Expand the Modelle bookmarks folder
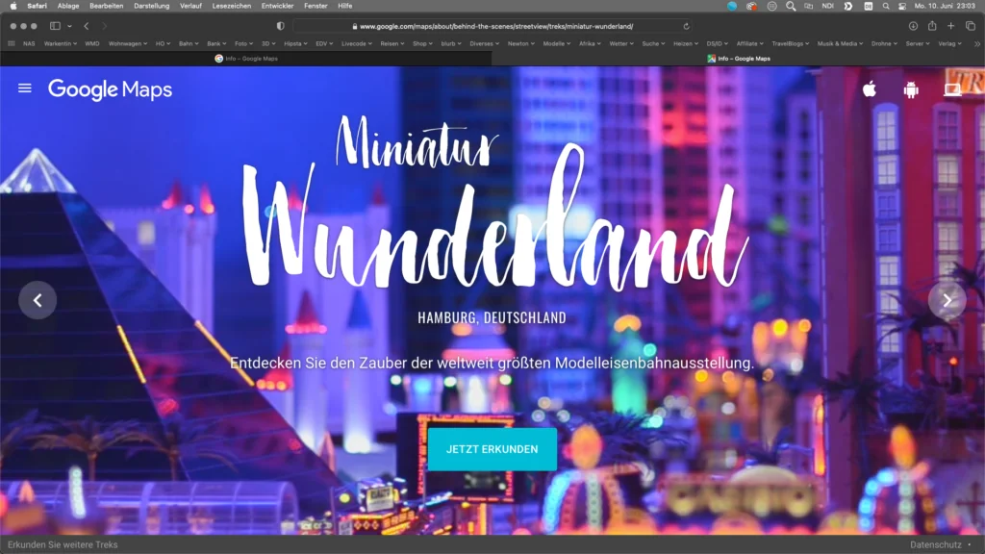 557,44
